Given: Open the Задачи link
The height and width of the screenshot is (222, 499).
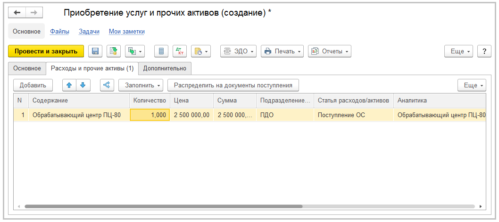Looking at the screenshot, I should point(89,31).
